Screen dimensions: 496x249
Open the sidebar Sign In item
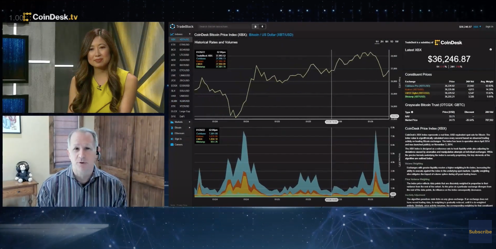[x=178, y=139]
